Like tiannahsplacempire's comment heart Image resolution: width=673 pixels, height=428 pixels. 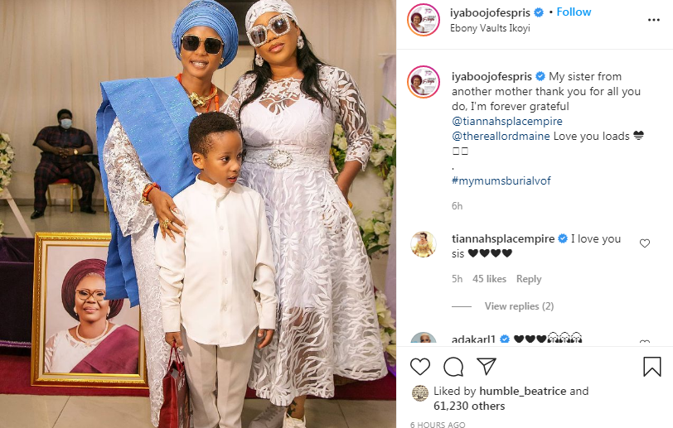pos(645,243)
